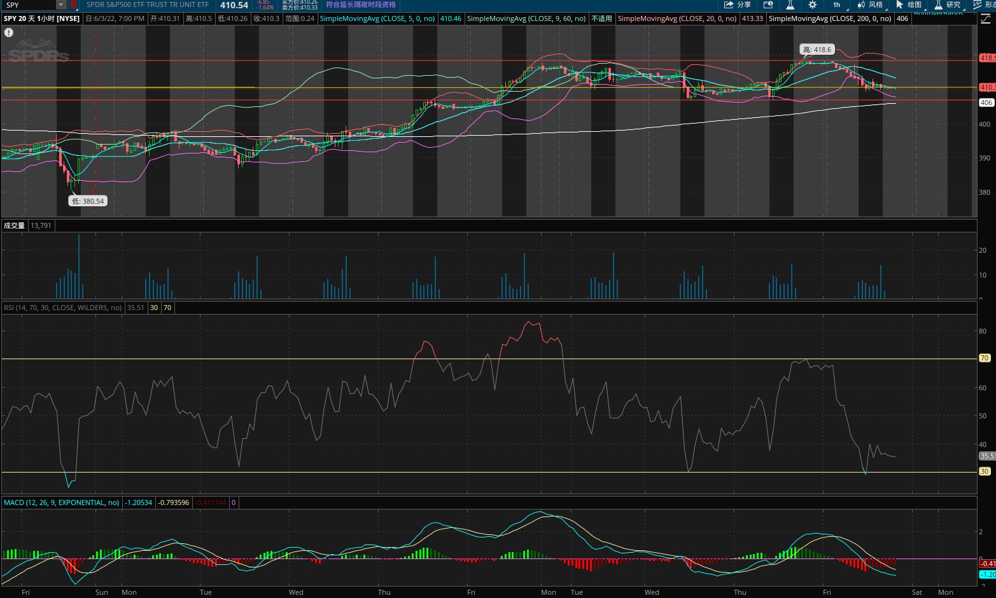Click the SPY symbol input field
The width and height of the screenshot is (996, 598).
(x=30, y=5)
